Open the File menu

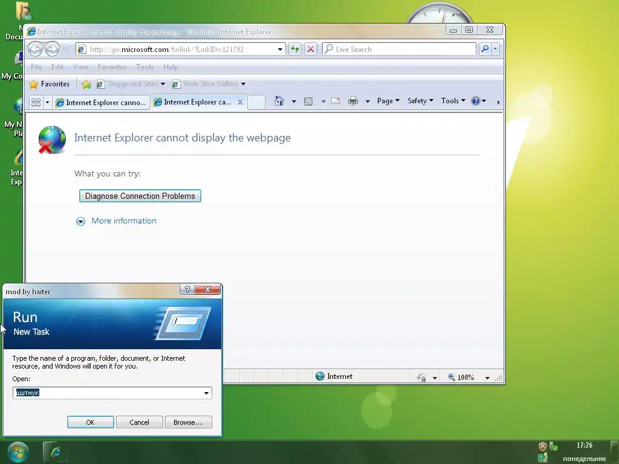click(36, 66)
